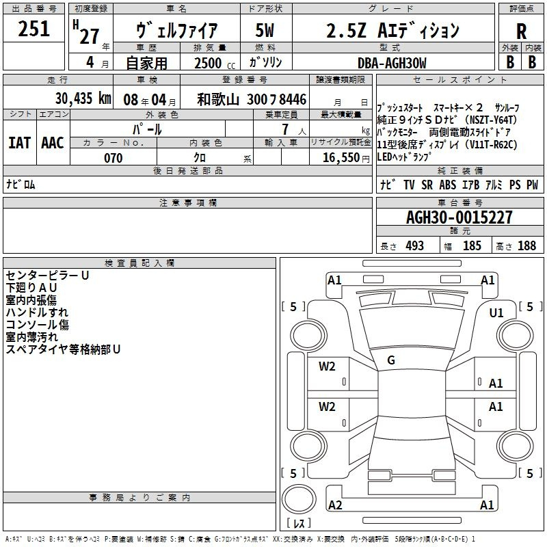
Task: Select the first registration year H27
Action: (86, 32)
